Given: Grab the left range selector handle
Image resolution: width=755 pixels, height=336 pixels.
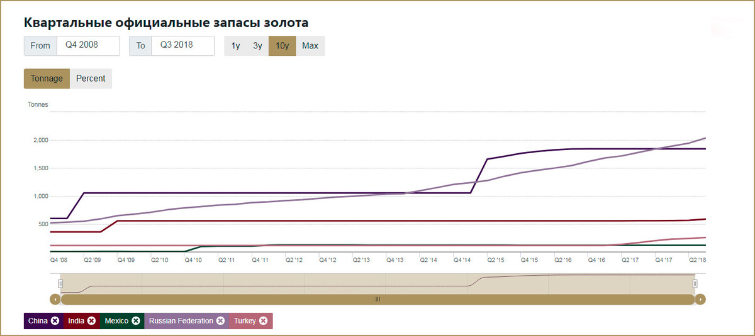Looking at the screenshot, I should tap(61, 283).
